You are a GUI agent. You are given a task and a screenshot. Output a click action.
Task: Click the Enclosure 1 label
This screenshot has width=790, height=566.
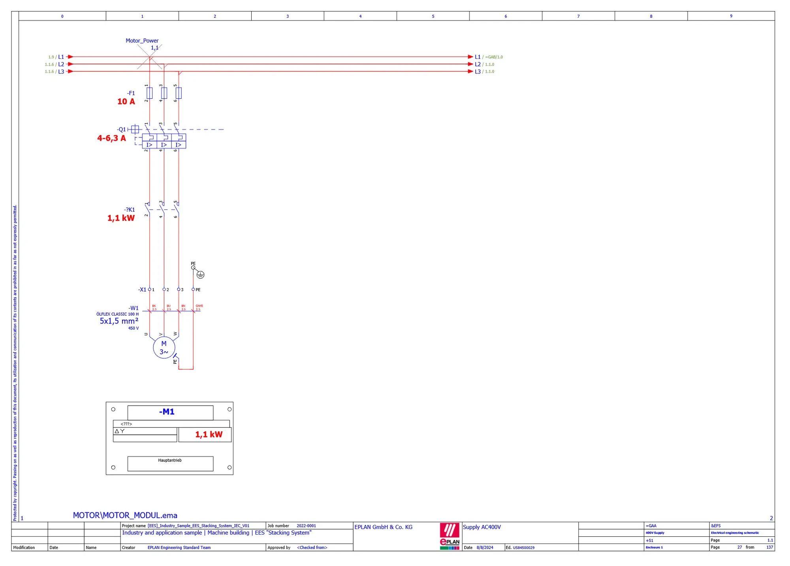point(654,547)
